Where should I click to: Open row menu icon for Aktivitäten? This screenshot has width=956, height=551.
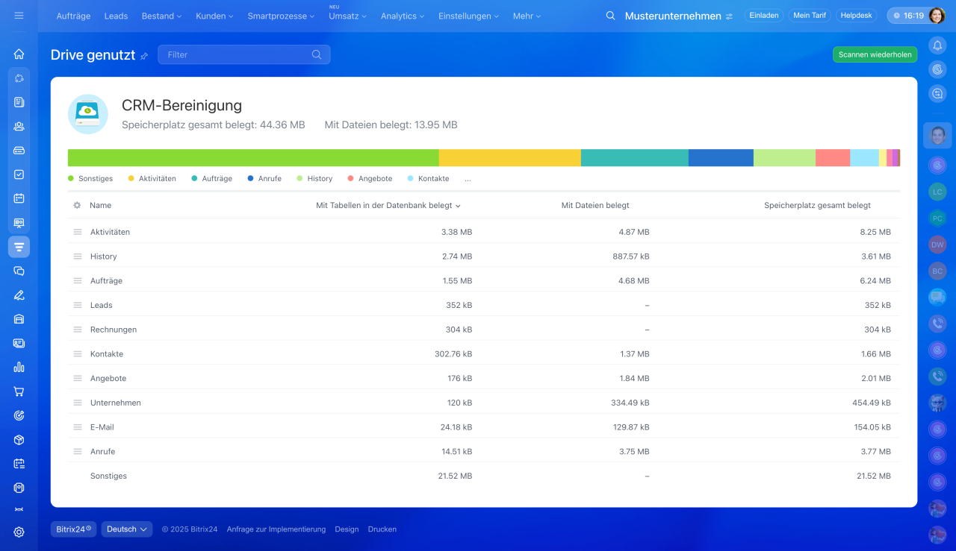pyautogui.click(x=78, y=232)
